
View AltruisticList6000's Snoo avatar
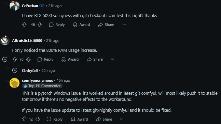tap(5, 41)
